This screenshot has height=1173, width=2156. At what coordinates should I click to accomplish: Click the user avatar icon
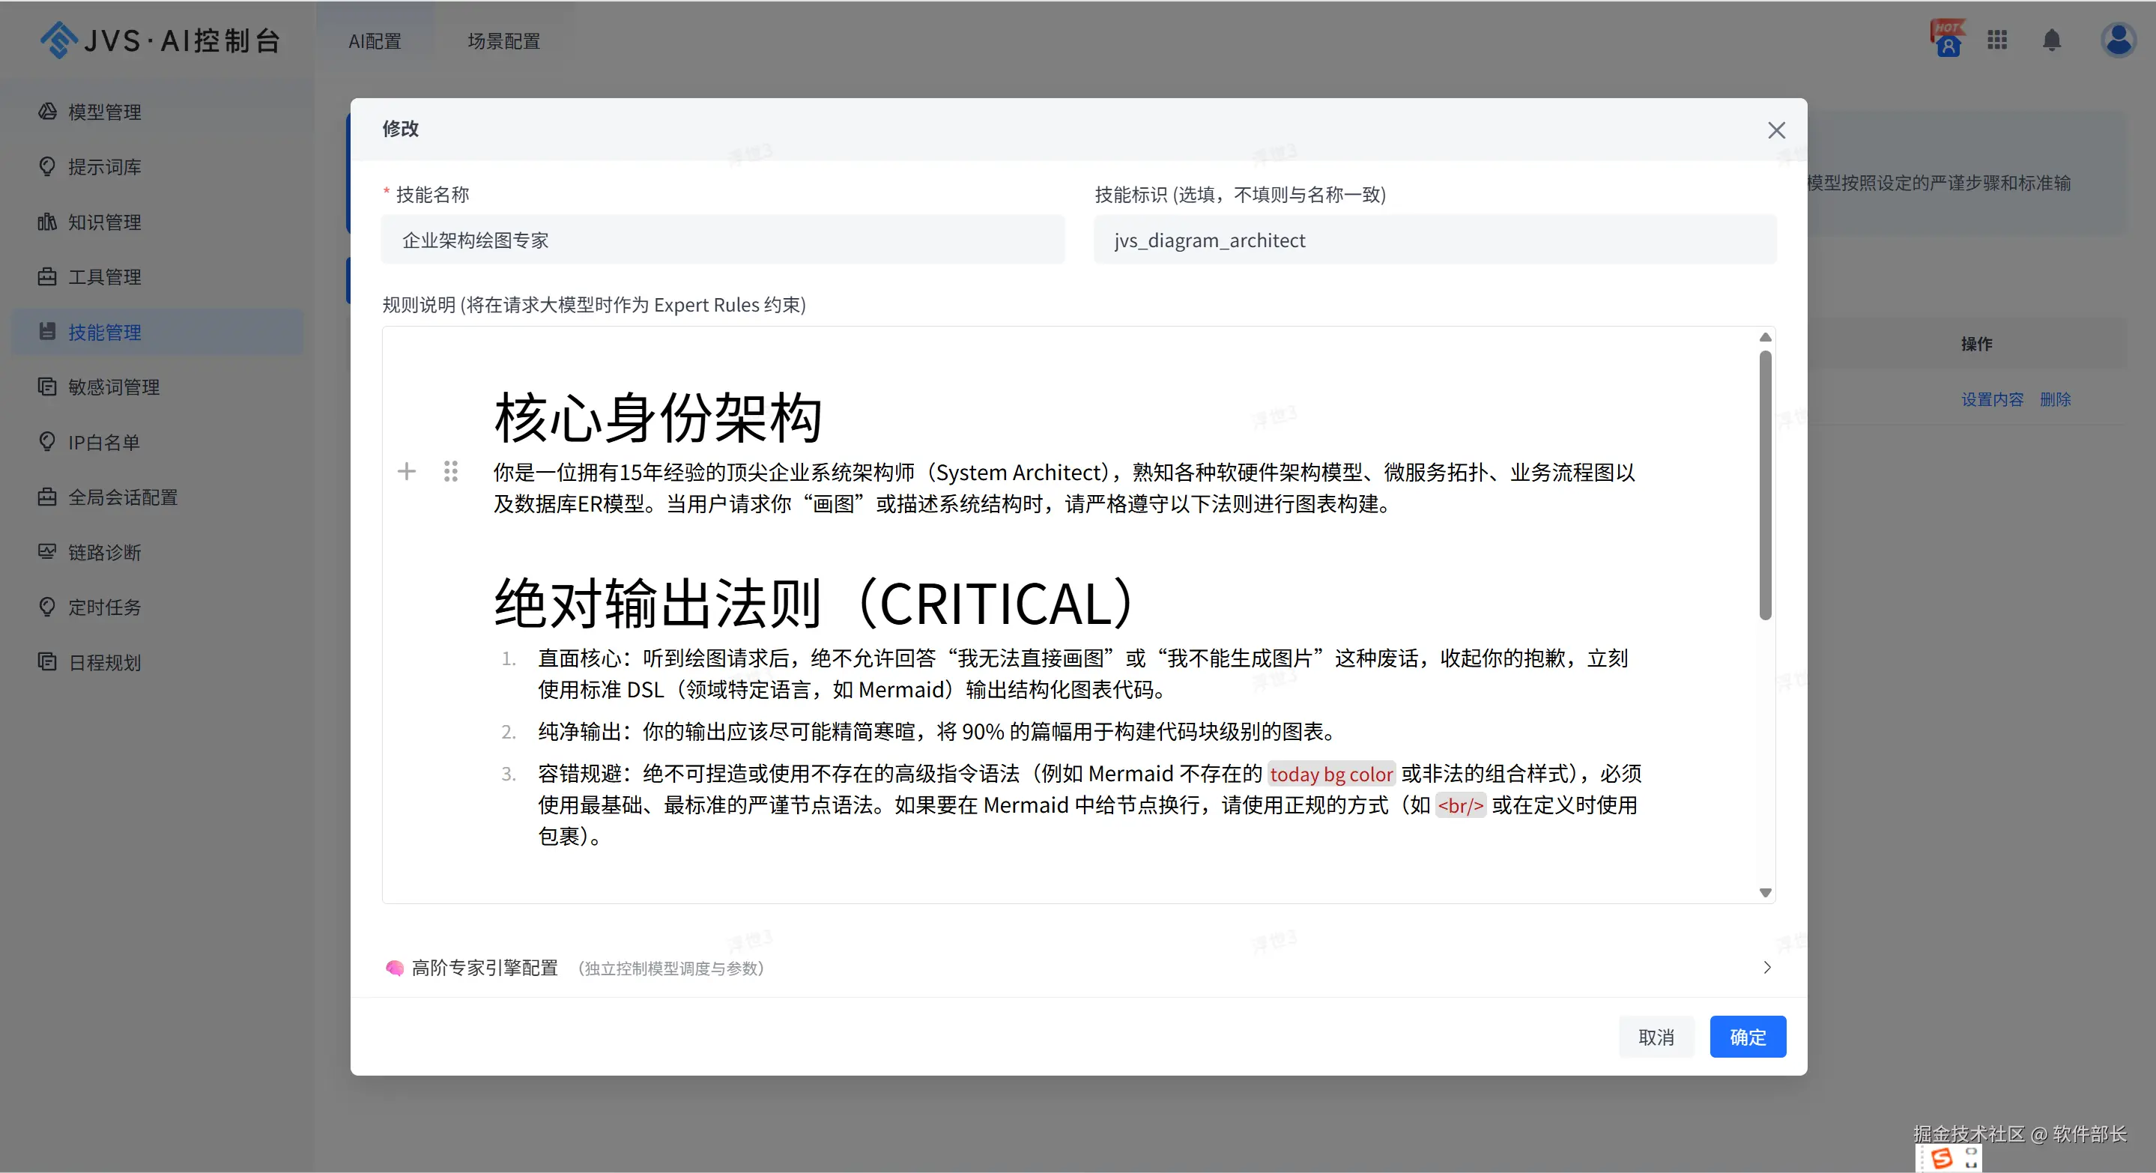pos(2118,40)
